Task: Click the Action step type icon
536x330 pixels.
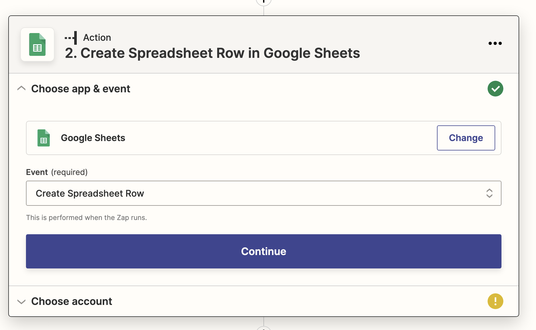Action: tap(71, 38)
